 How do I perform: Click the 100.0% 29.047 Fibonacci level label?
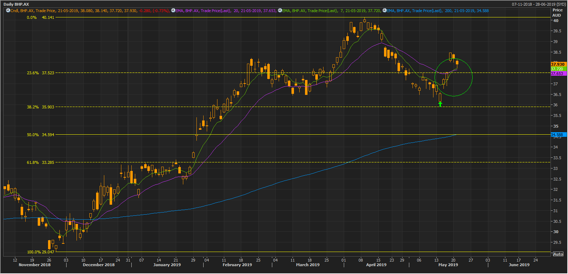pos(41,252)
